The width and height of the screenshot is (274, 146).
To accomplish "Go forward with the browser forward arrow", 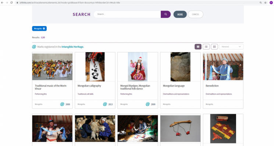I will [7, 3].
